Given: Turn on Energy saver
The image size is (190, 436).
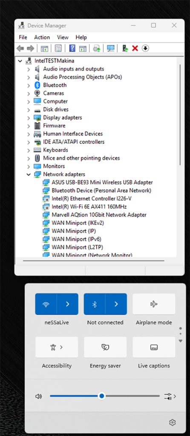Looking at the screenshot, I should [x=105, y=347].
